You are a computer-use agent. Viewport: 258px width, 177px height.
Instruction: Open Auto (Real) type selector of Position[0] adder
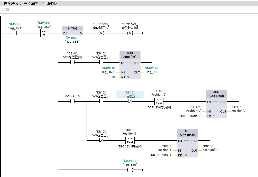216,96
